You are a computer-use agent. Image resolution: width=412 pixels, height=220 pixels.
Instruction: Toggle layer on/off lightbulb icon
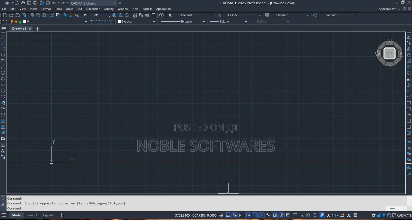(12, 22)
